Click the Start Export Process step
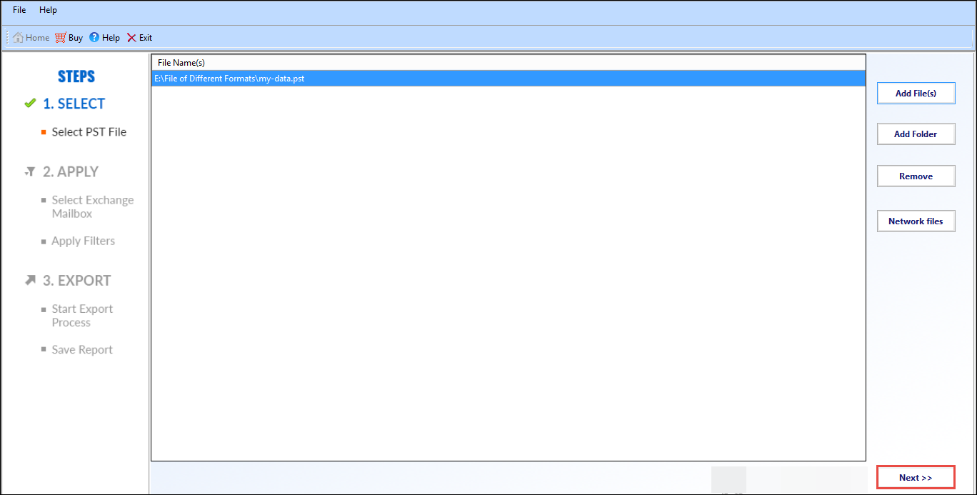Viewport: 977px width, 495px height. click(82, 316)
